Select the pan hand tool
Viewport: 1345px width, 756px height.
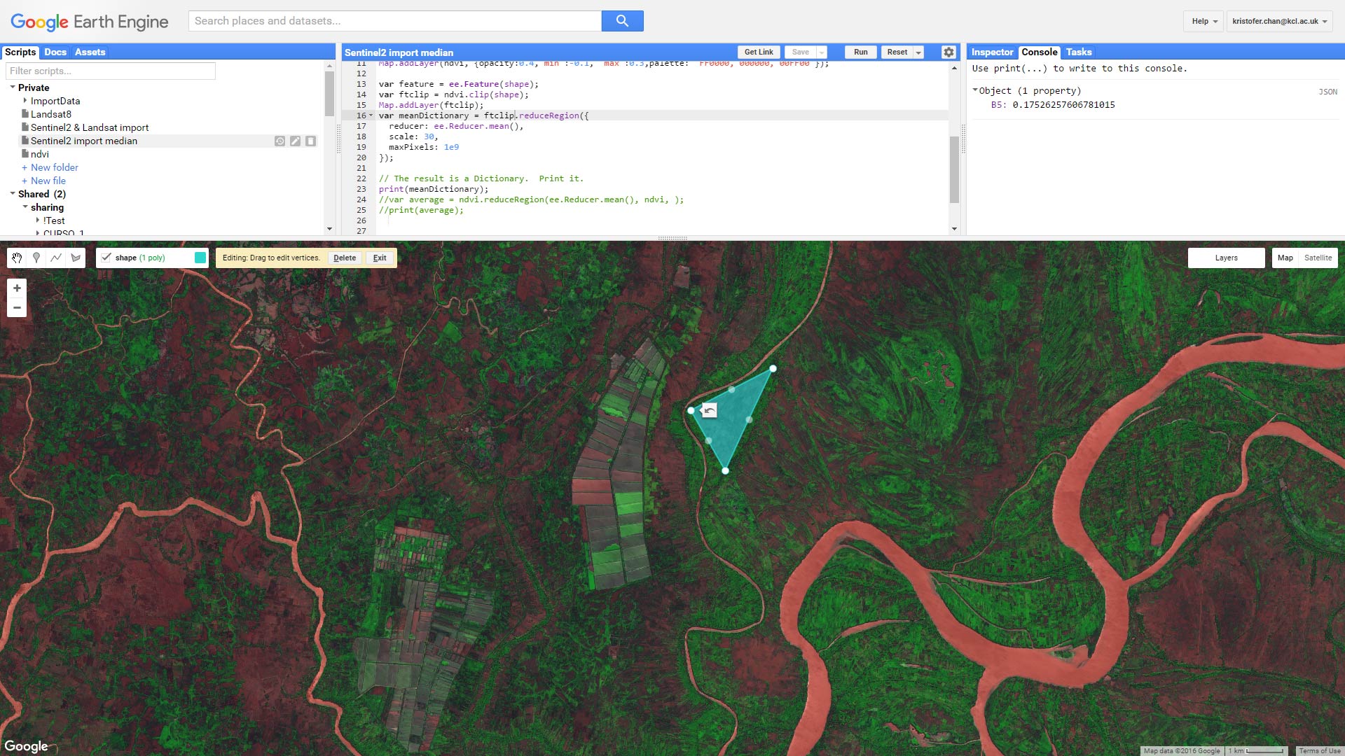17,258
